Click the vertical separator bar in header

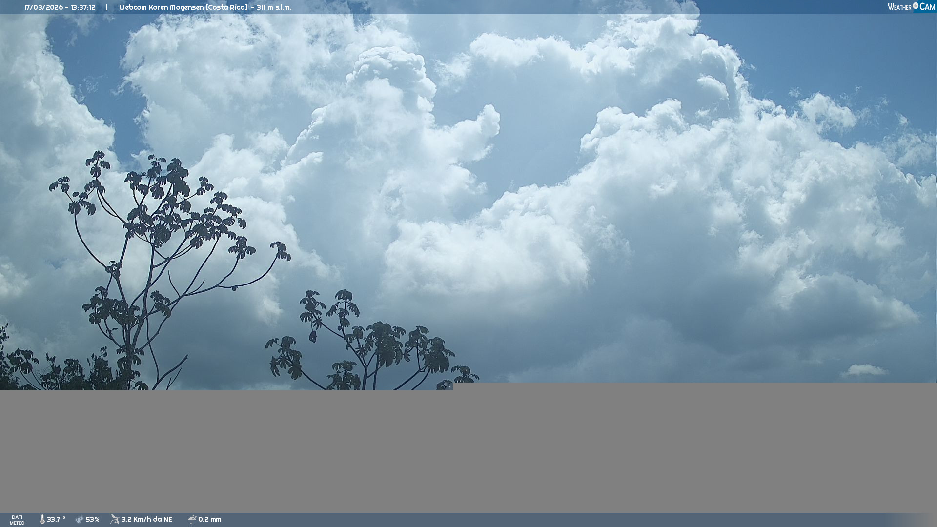coord(106,7)
